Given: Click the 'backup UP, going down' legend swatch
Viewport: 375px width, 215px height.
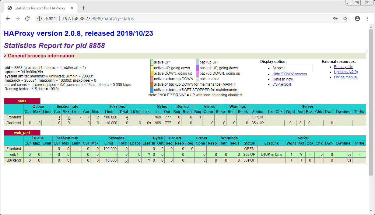Looking at the screenshot, I should point(198,68).
